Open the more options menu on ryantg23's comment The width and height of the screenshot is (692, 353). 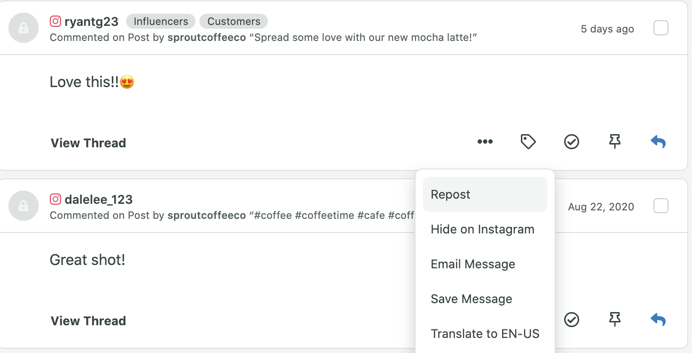[x=485, y=142]
